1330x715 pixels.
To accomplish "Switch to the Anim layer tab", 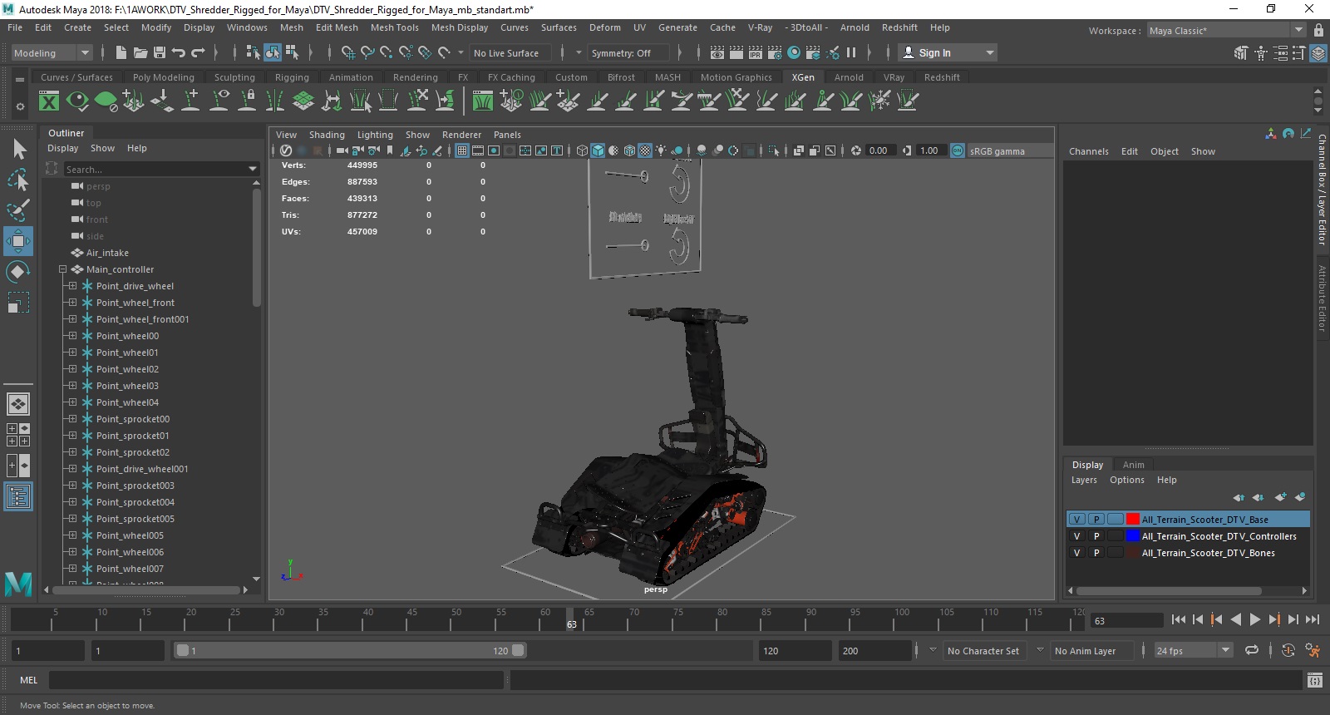I will point(1133,465).
